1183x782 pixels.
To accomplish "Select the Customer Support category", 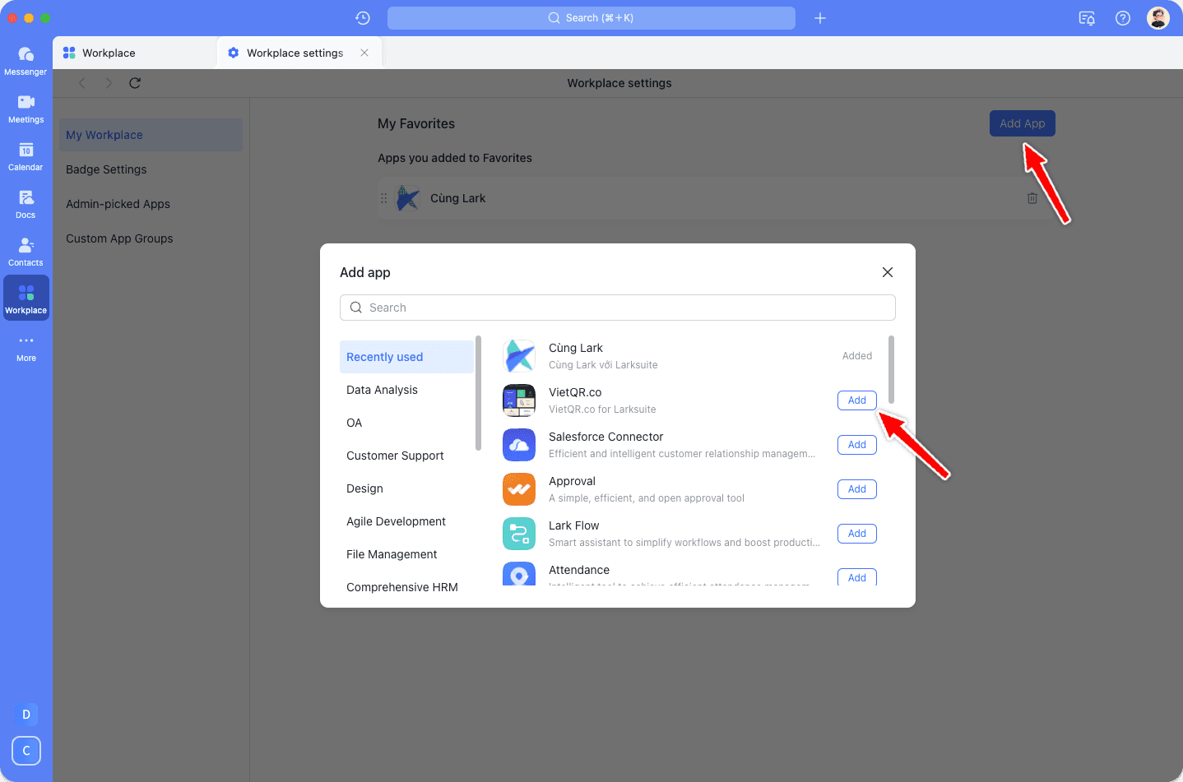I will [395, 456].
